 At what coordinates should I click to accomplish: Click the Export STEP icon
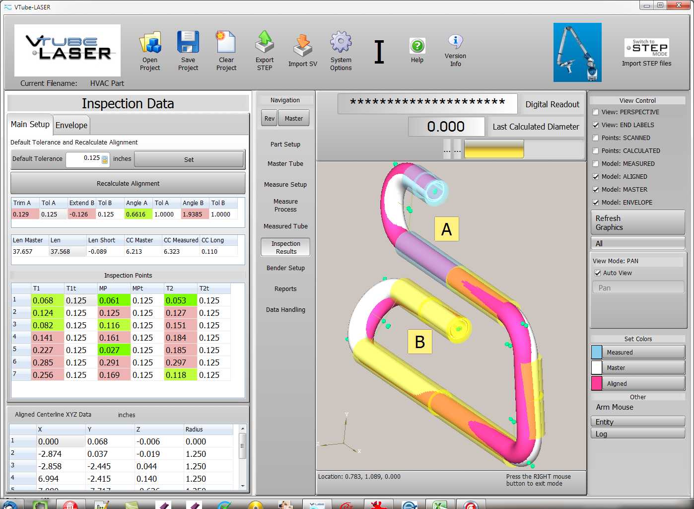point(265,43)
